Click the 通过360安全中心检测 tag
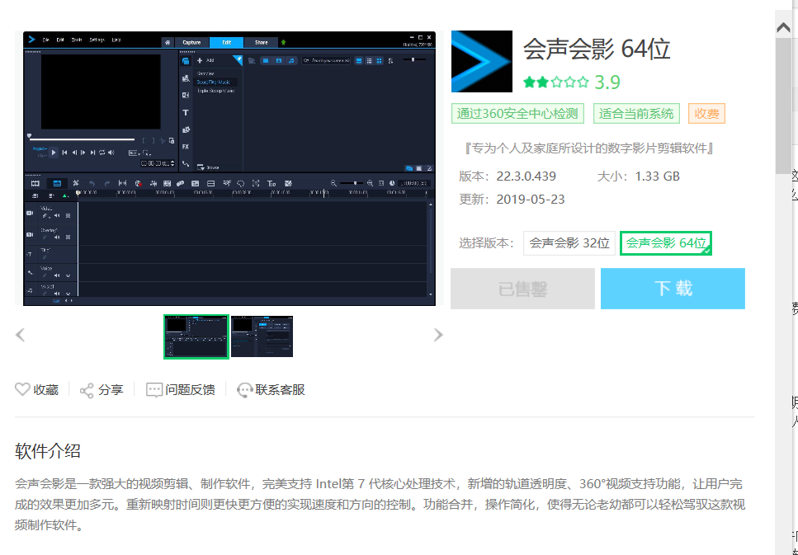The image size is (798, 555). (517, 114)
